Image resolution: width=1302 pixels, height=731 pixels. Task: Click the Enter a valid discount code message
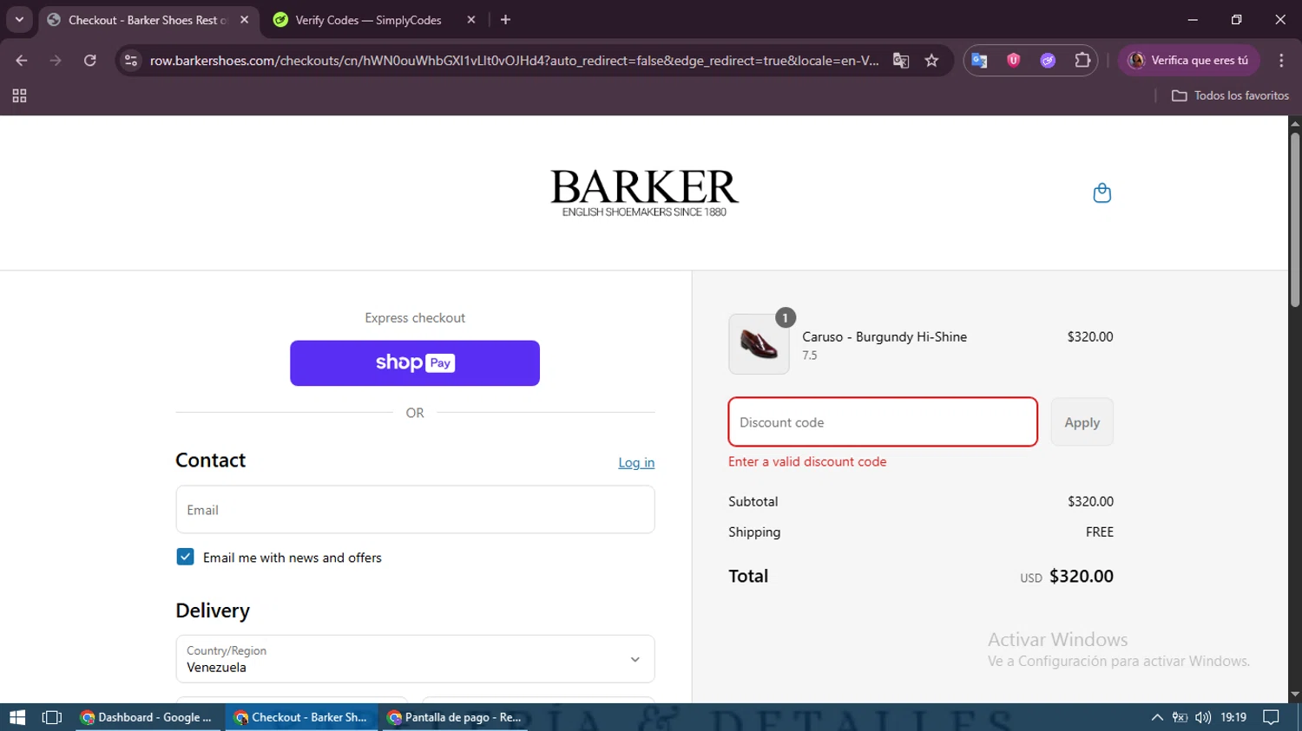coord(807,461)
